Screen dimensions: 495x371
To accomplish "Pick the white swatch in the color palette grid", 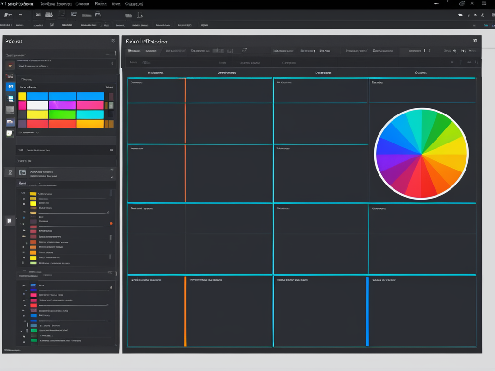I will click(37, 105).
